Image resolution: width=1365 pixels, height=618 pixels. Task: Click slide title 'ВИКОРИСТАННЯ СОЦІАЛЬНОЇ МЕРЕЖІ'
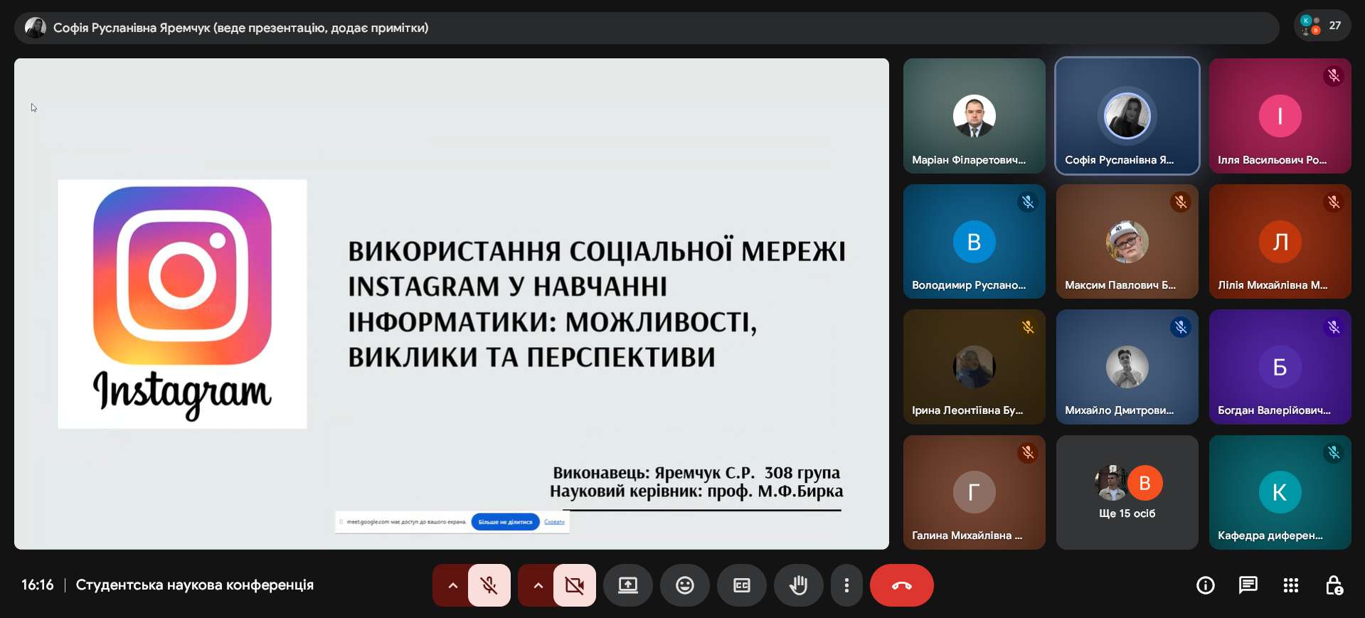597,251
